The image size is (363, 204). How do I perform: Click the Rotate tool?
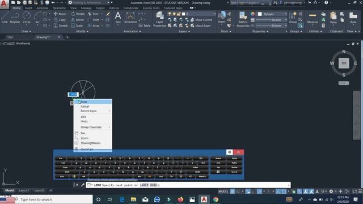[x=78, y=14]
